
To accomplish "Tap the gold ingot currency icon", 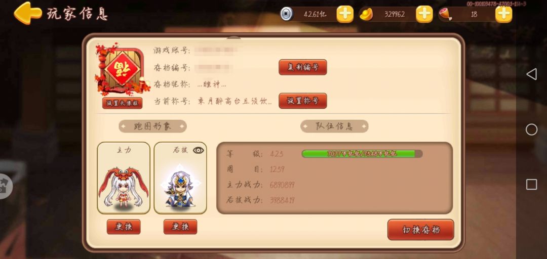I will coord(366,14).
